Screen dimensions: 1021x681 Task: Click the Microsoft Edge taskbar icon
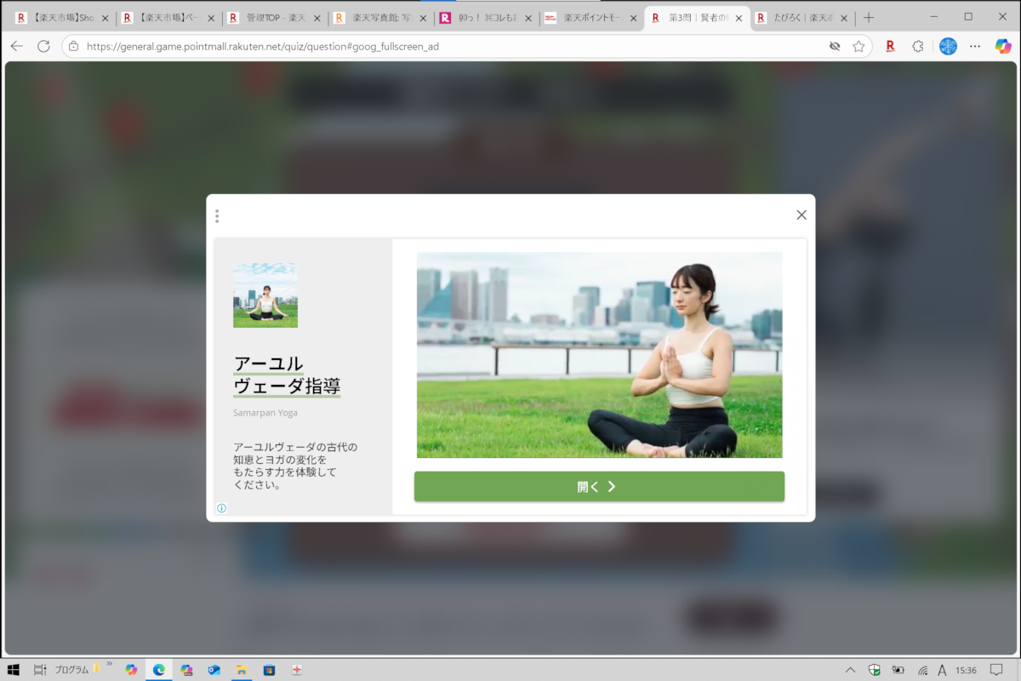click(x=158, y=670)
